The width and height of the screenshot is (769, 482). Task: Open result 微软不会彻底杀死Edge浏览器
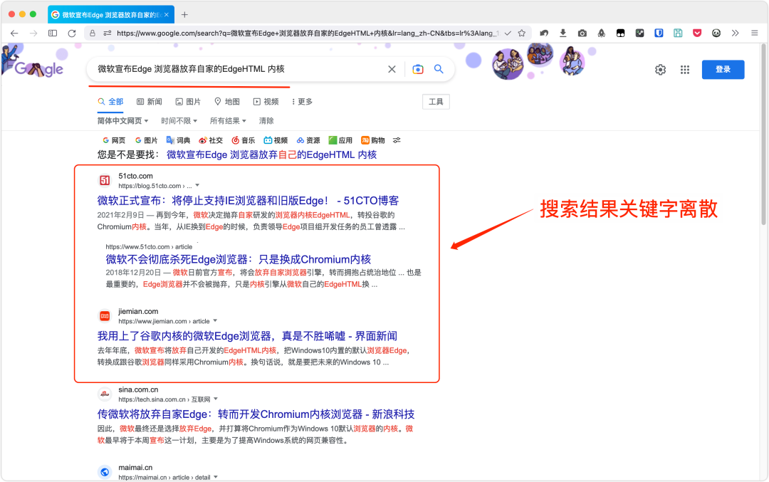click(239, 259)
